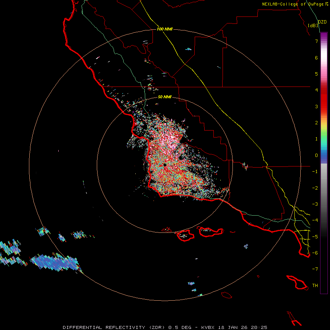The width and height of the screenshot is (330, 330).
Task: Click the 2 dB value on scale
Action: (316, 123)
